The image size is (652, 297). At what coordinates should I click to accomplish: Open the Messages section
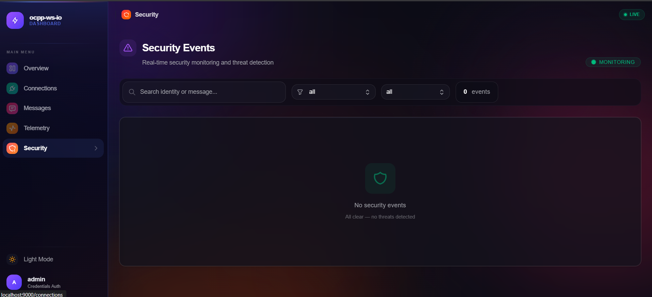pyautogui.click(x=37, y=108)
